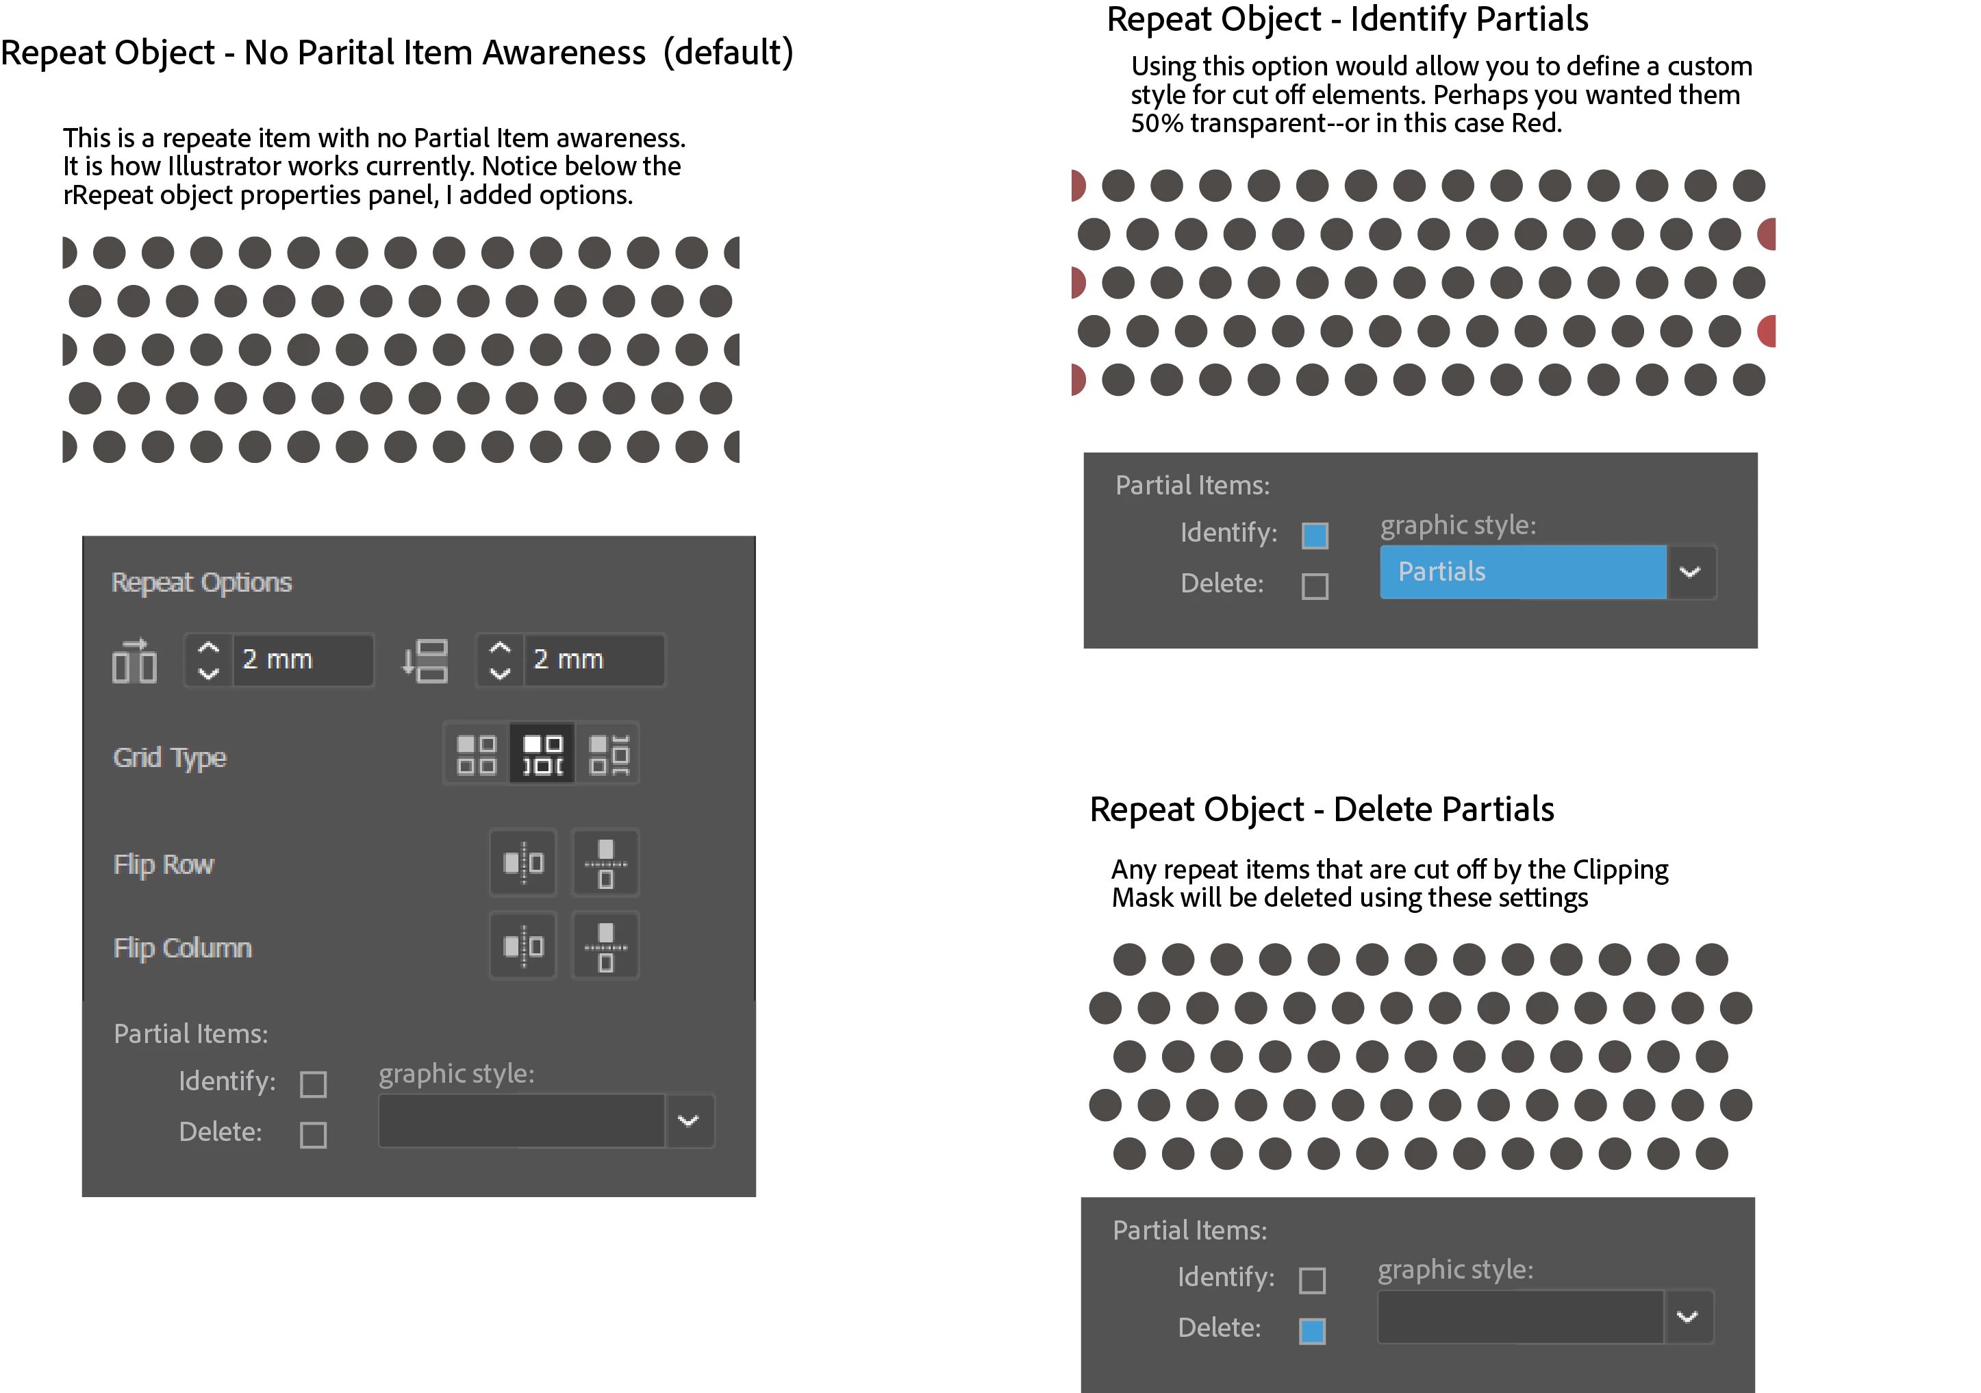The height and width of the screenshot is (1393, 1981).
Task: Click the vertical spacing icon in Repeat Options
Action: [425, 661]
